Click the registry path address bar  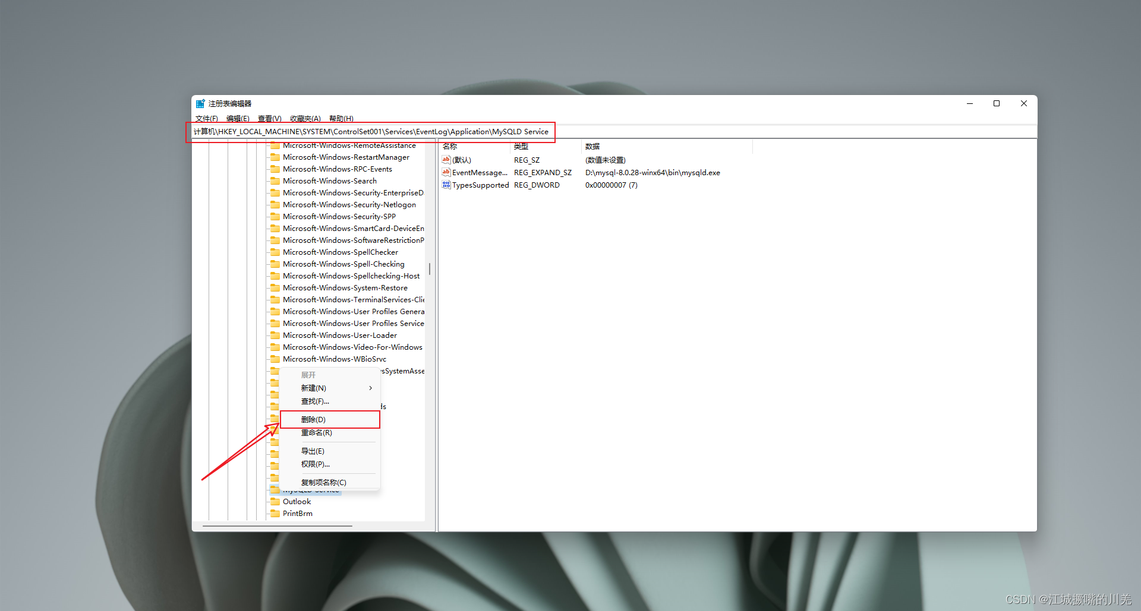tap(614, 132)
